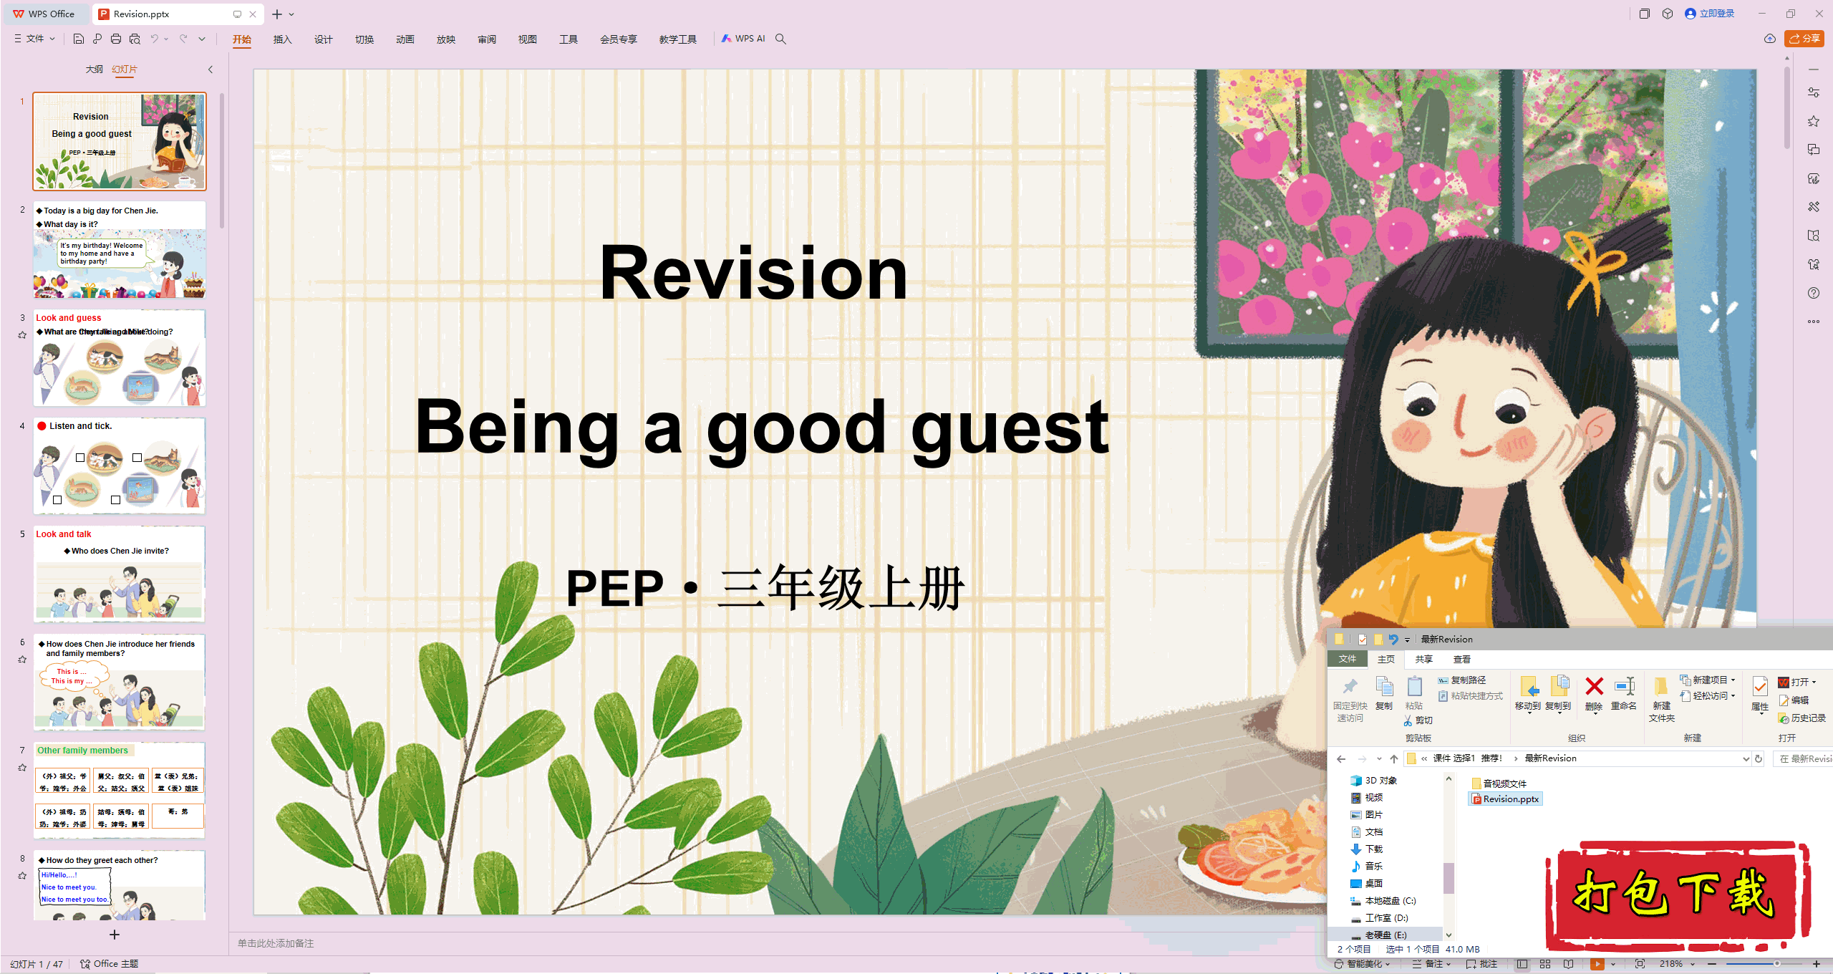
Task: Open 共享 tab in Explorer window
Action: pyautogui.click(x=1423, y=659)
